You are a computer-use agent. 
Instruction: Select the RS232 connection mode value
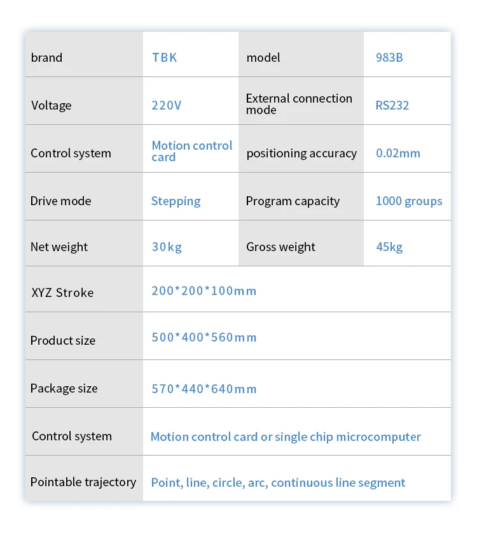pyautogui.click(x=392, y=105)
